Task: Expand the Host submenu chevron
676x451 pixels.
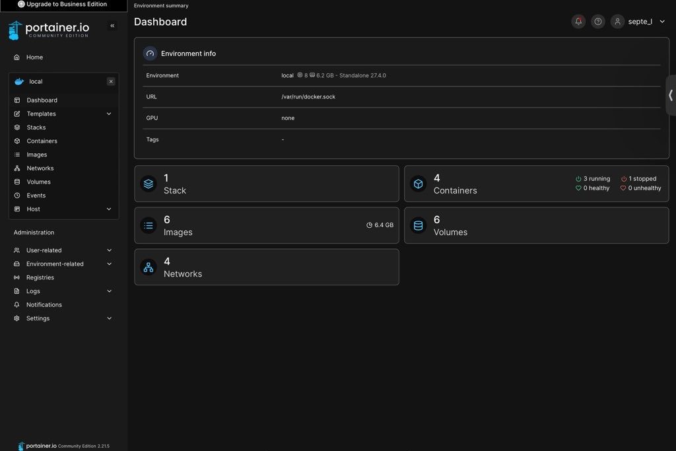Action: [x=109, y=209]
